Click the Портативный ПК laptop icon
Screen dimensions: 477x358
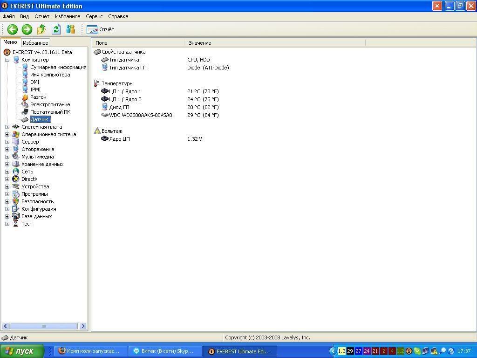(x=25, y=112)
